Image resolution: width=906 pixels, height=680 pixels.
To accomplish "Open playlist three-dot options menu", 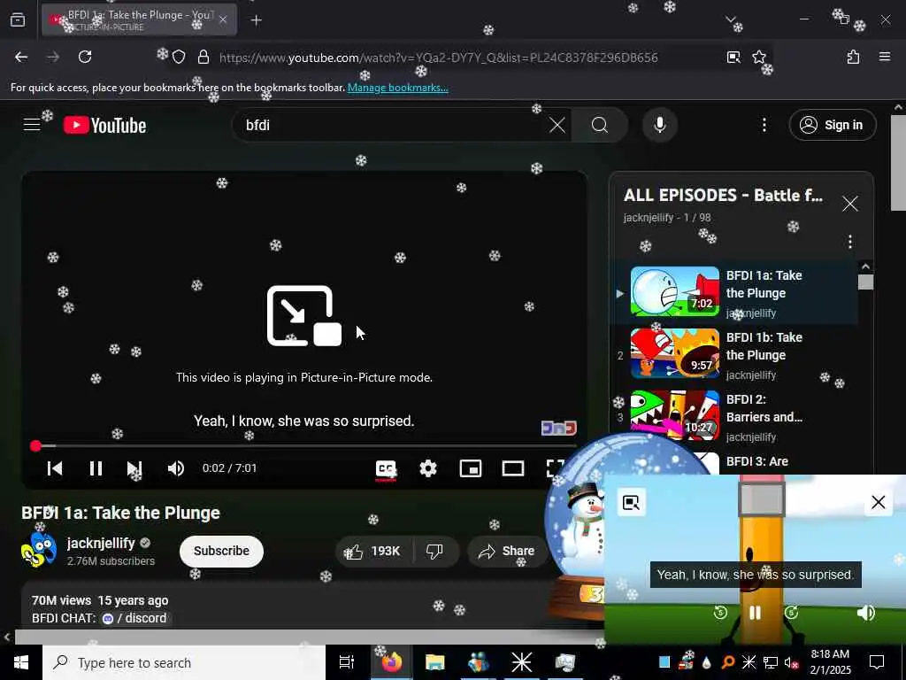I will point(849,242).
